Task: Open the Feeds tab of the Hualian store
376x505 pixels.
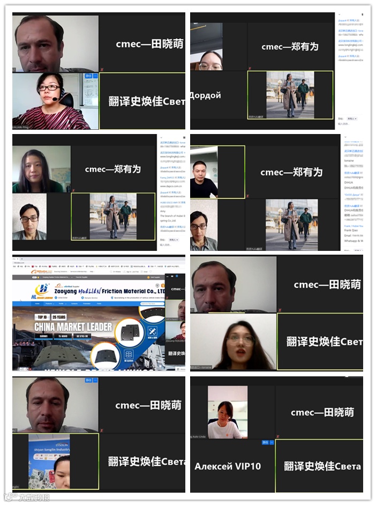Action: point(99,303)
